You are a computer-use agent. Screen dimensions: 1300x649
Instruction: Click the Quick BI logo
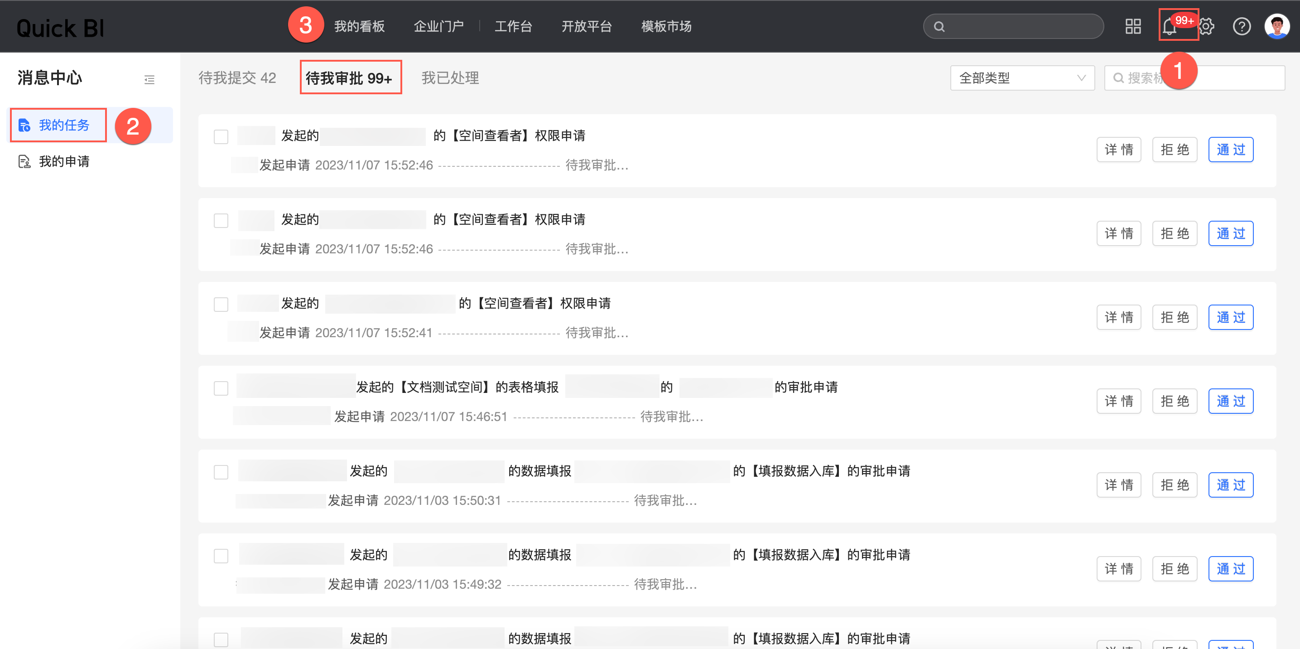(x=61, y=28)
